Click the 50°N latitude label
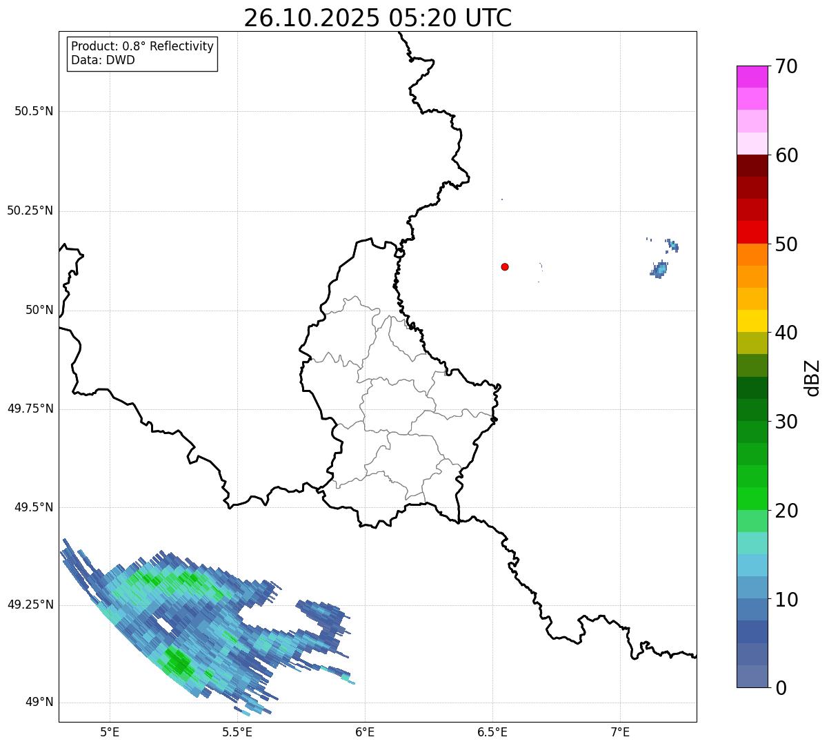829x746 pixels. [39, 310]
